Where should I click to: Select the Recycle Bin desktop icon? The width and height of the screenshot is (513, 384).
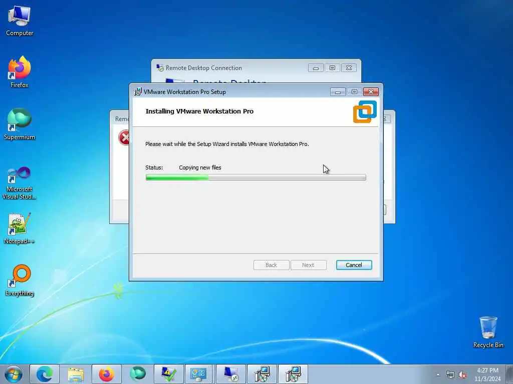click(x=488, y=332)
